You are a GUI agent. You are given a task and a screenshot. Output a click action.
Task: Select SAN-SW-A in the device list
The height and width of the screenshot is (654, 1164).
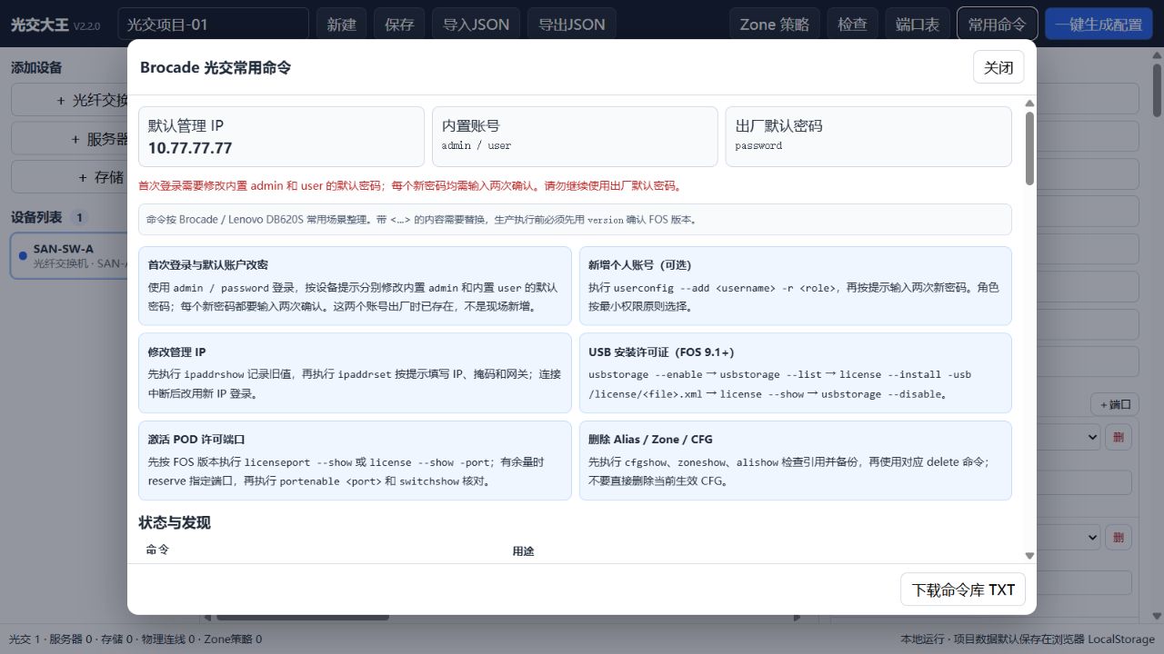[70, 255]
